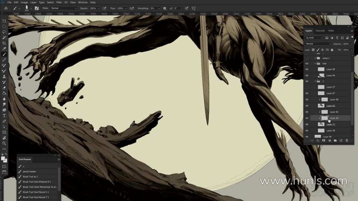The width and height of the screenshot is (358, 201).
Task: Select the pencil master tool preset
Action: point(29,172)
